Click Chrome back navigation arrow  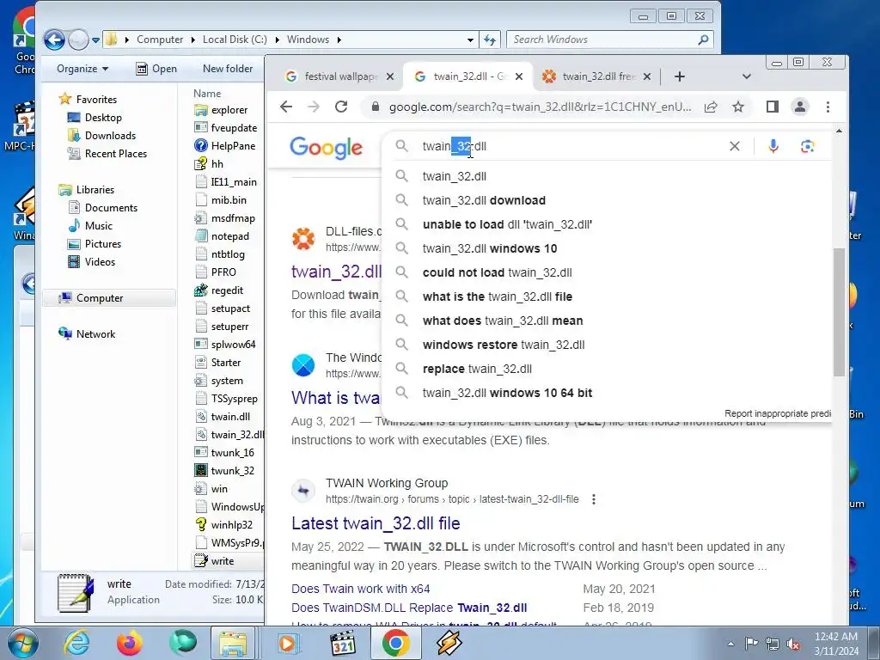pyautogui.click(x=286, y=107)
